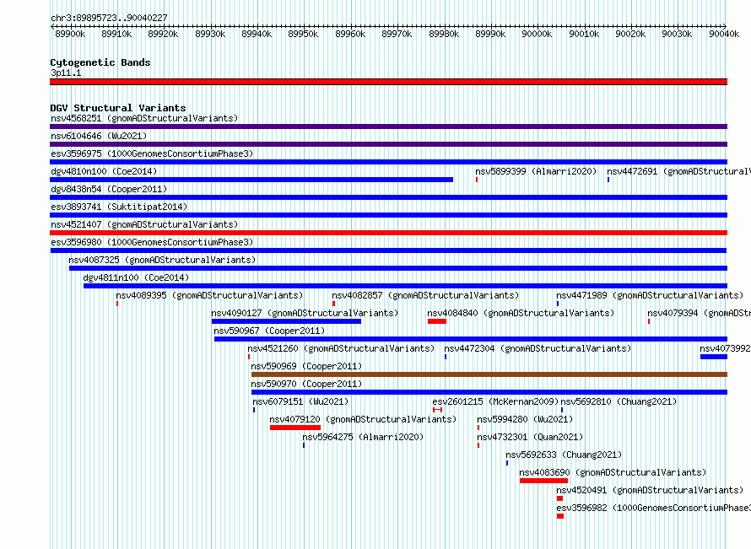Viewport: 751px width, 549px height.
Task: Select dgv8438n54 (Cooper2011) label
Action: 109,189
